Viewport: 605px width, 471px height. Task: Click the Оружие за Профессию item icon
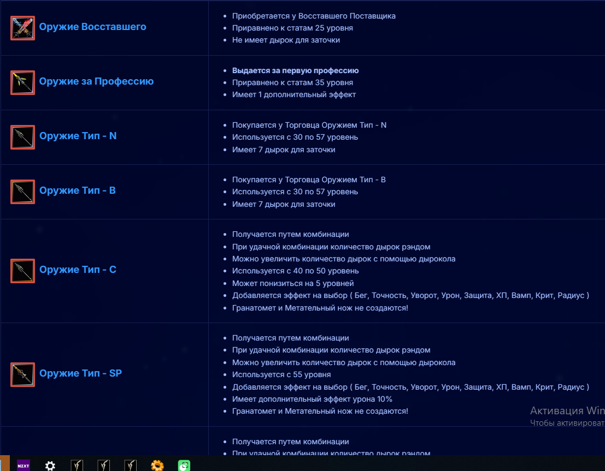[x=23, y=82]
